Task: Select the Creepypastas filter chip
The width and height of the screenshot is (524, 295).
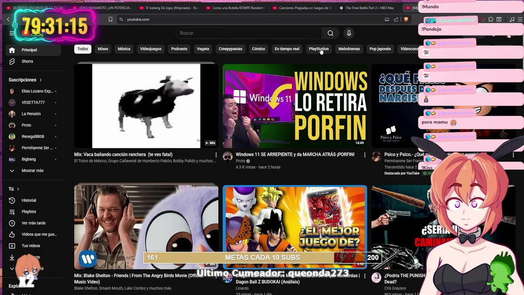Action: (230, 49)
